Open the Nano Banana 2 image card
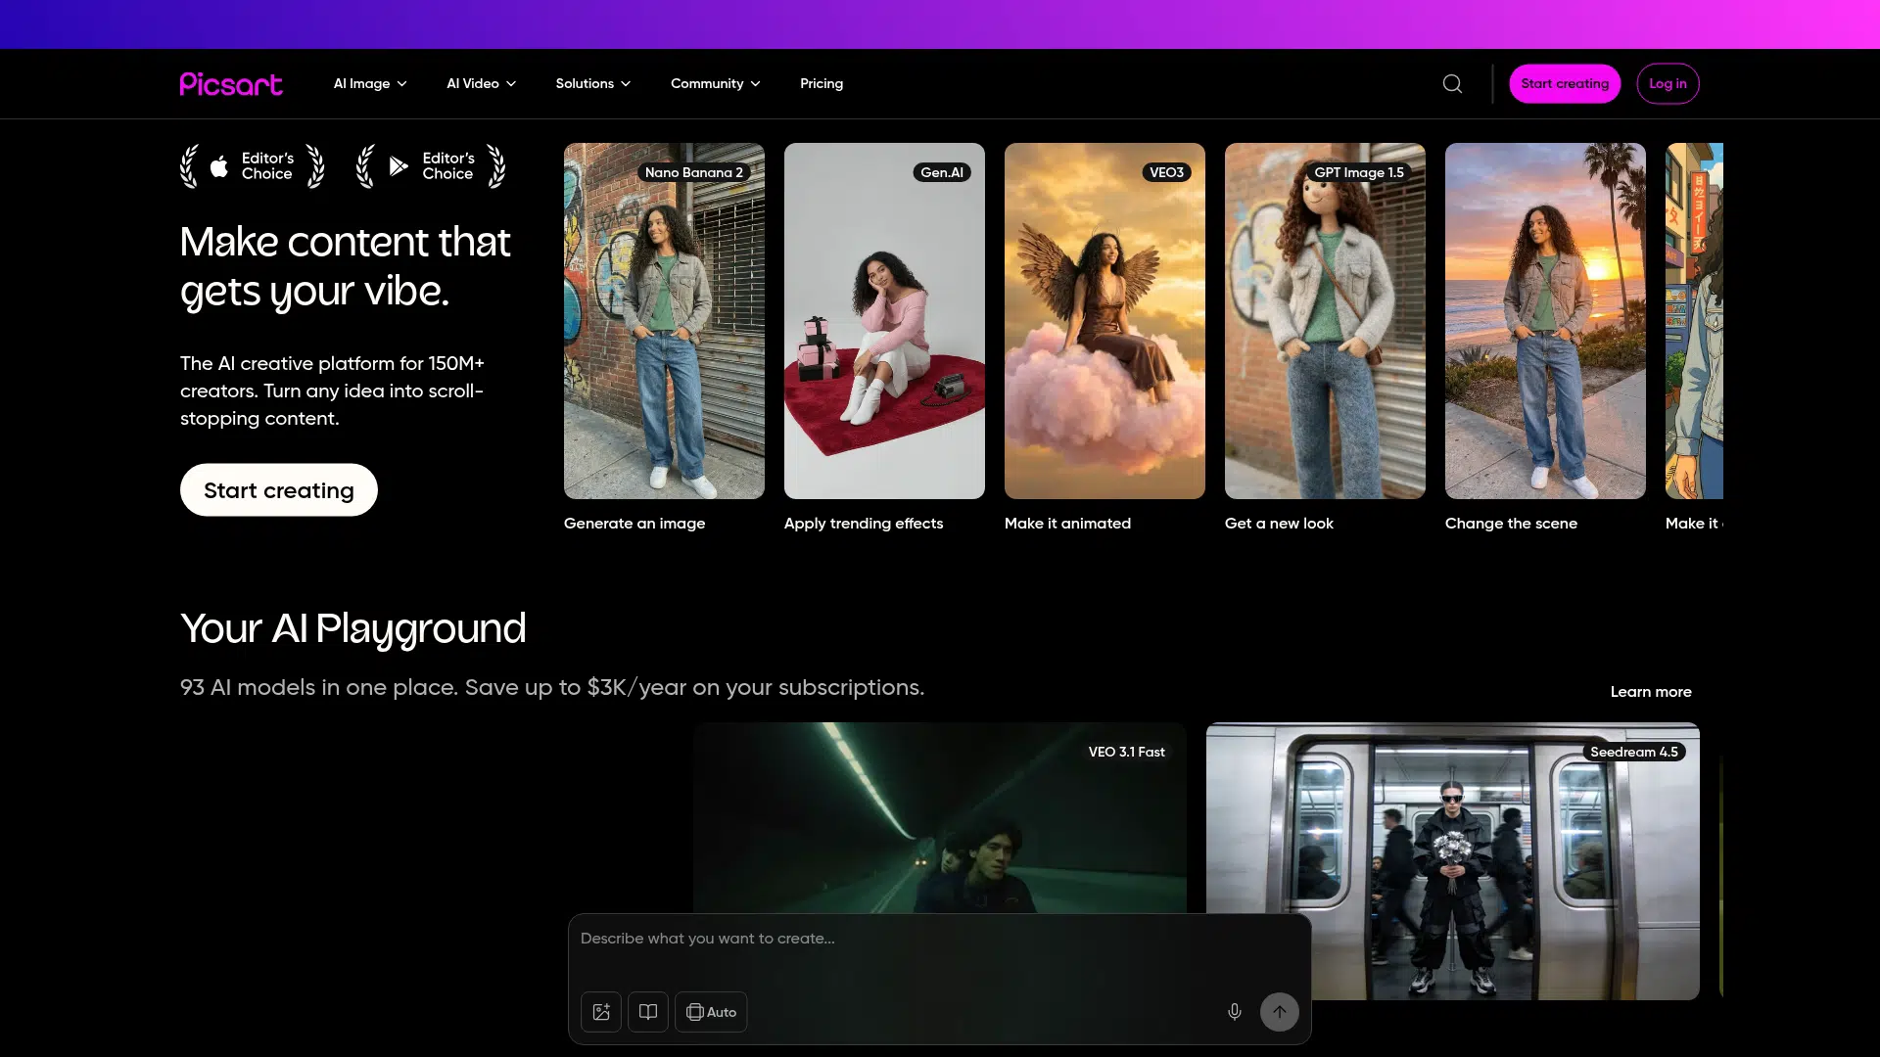This screenshot has width=1880, height=1057. click(x=664, y=321)
